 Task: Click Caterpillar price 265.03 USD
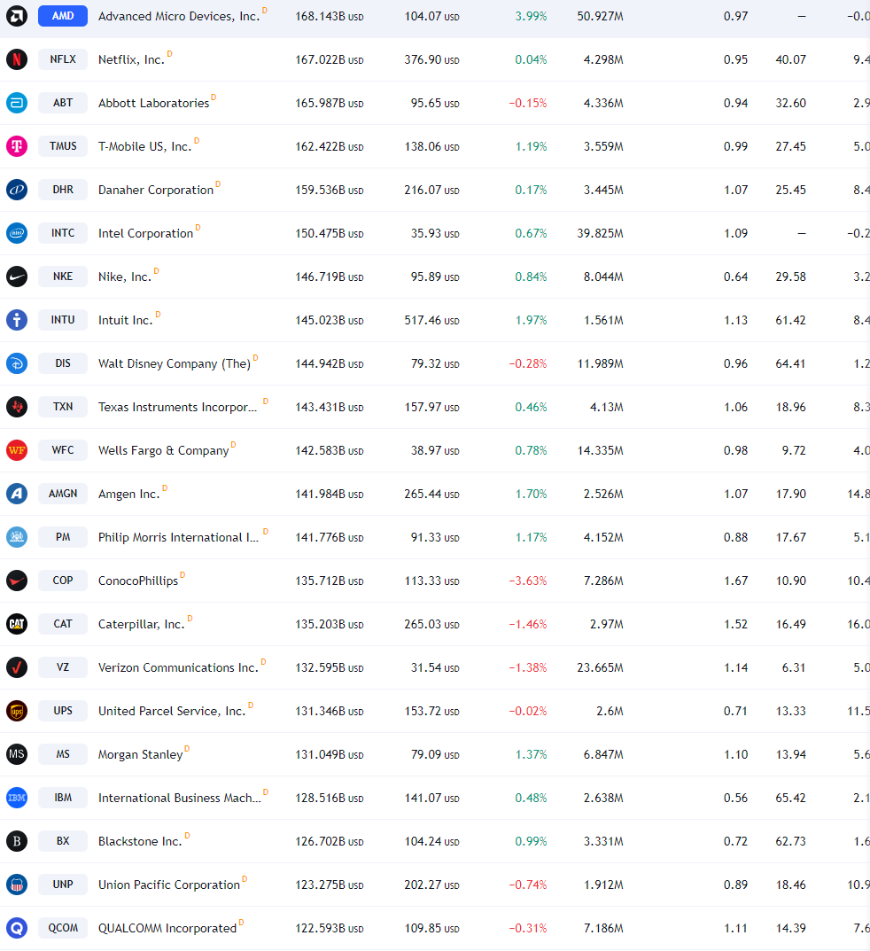coord(431,624)
